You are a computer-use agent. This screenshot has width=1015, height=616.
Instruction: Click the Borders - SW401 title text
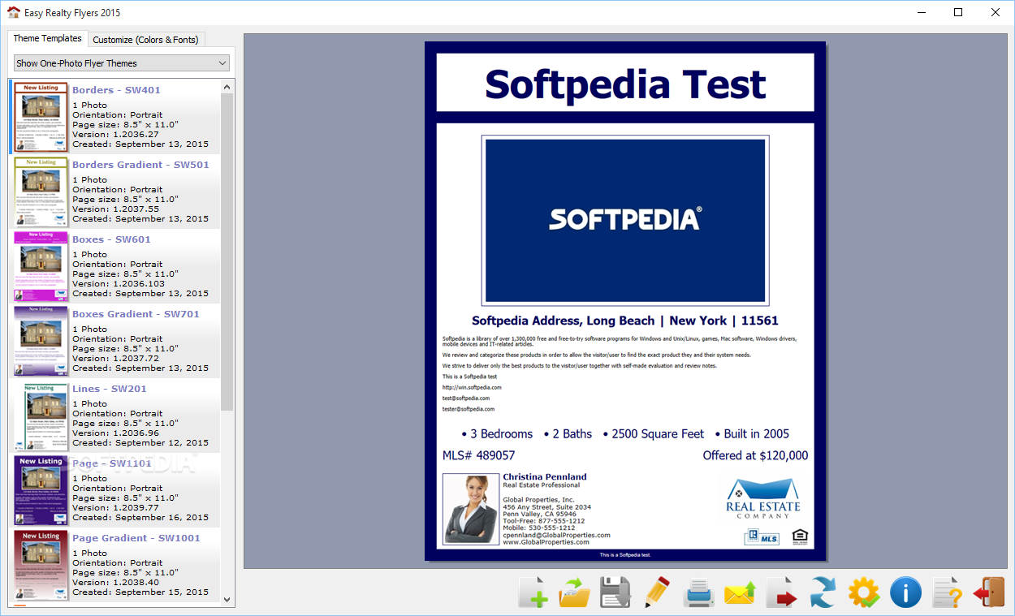[x=116, y=90]
